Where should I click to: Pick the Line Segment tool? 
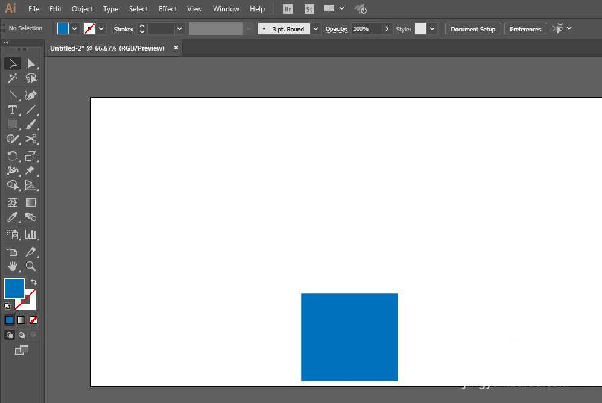point(31,110)
